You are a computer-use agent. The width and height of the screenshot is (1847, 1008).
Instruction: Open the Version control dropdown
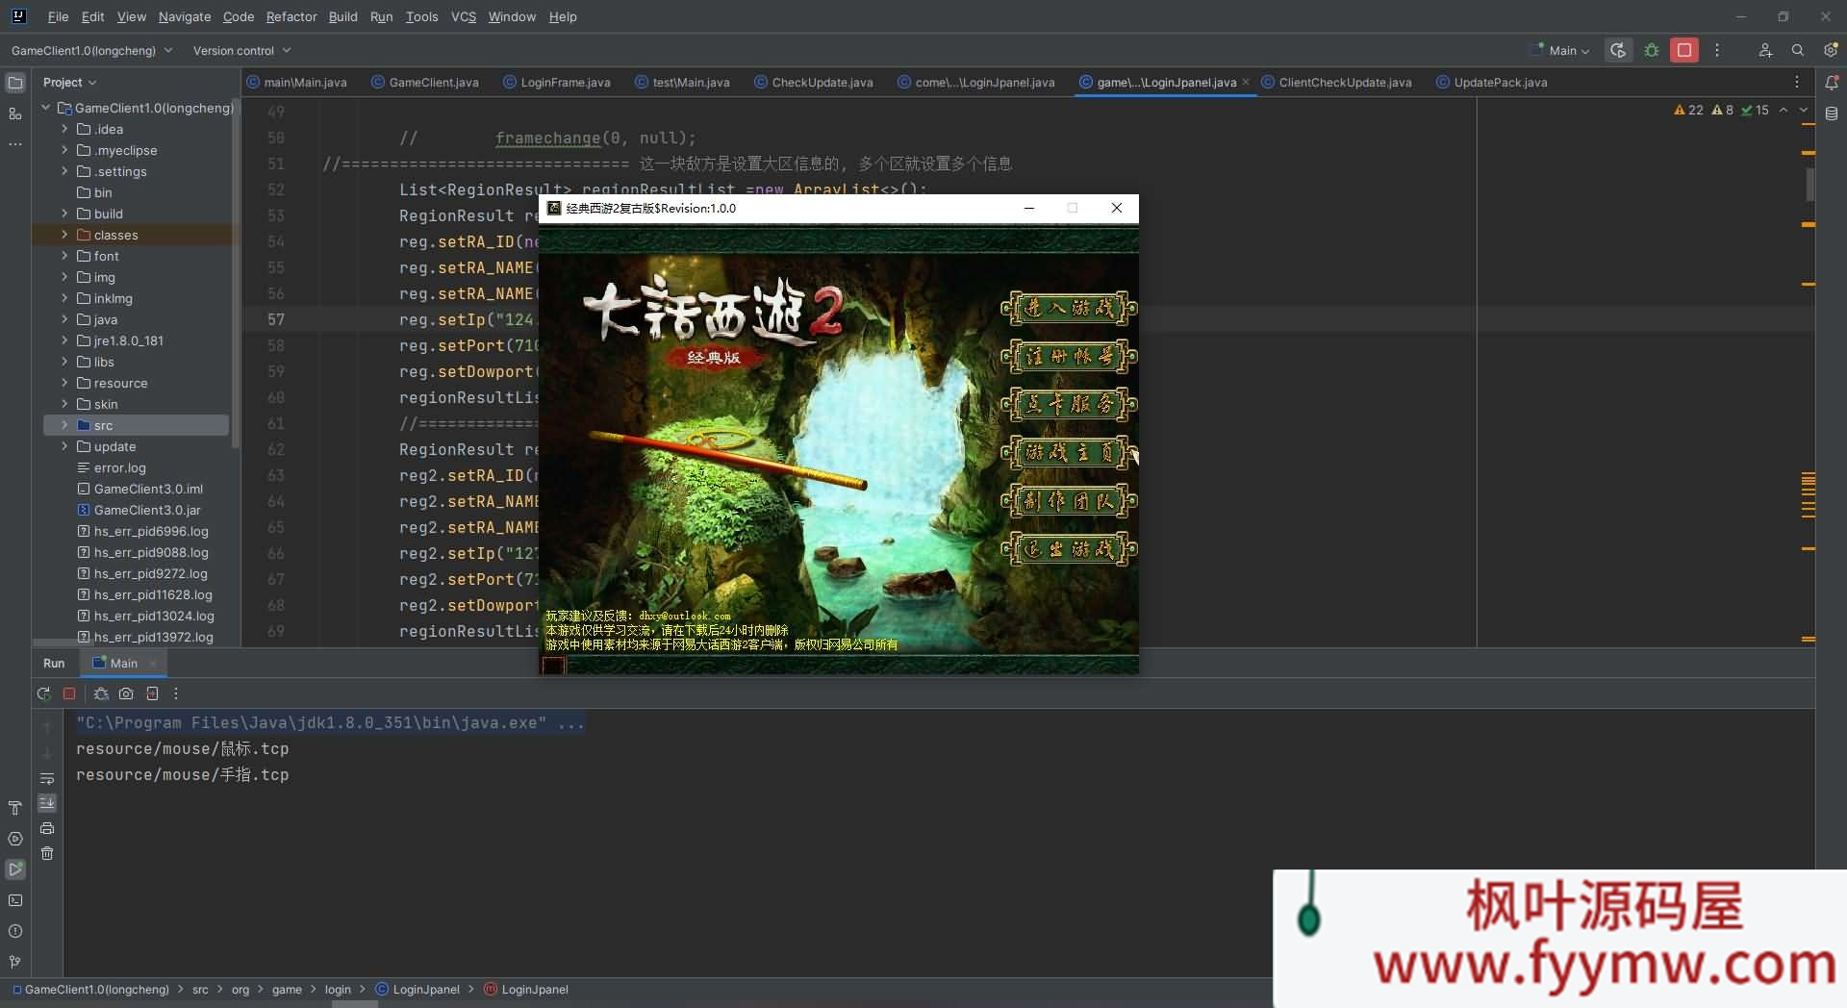click(x=241, y=50)
